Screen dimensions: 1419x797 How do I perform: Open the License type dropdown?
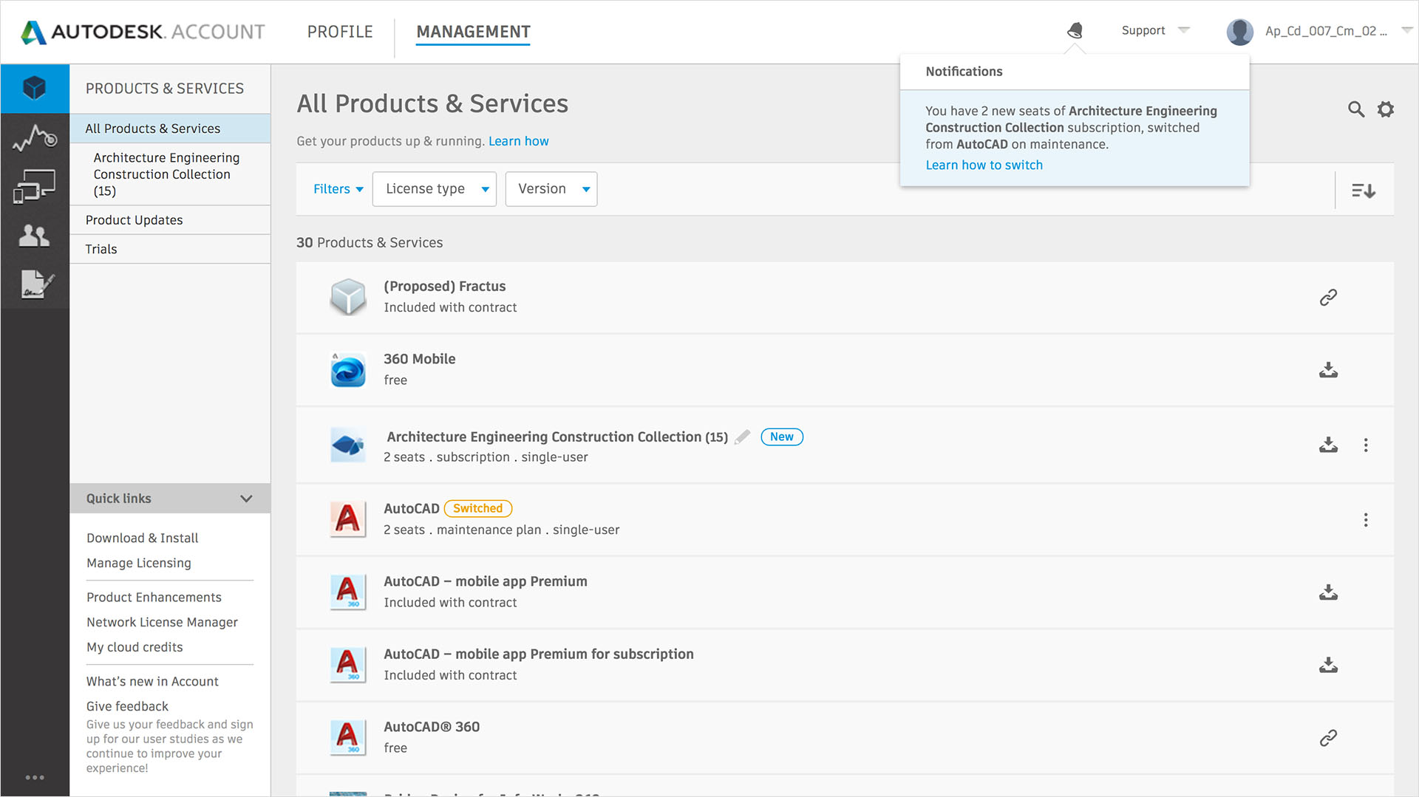[435, 189]
